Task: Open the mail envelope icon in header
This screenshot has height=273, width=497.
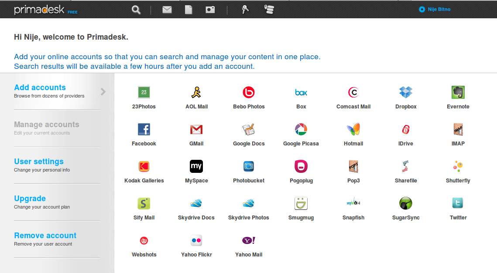Action: click(167, 10)
